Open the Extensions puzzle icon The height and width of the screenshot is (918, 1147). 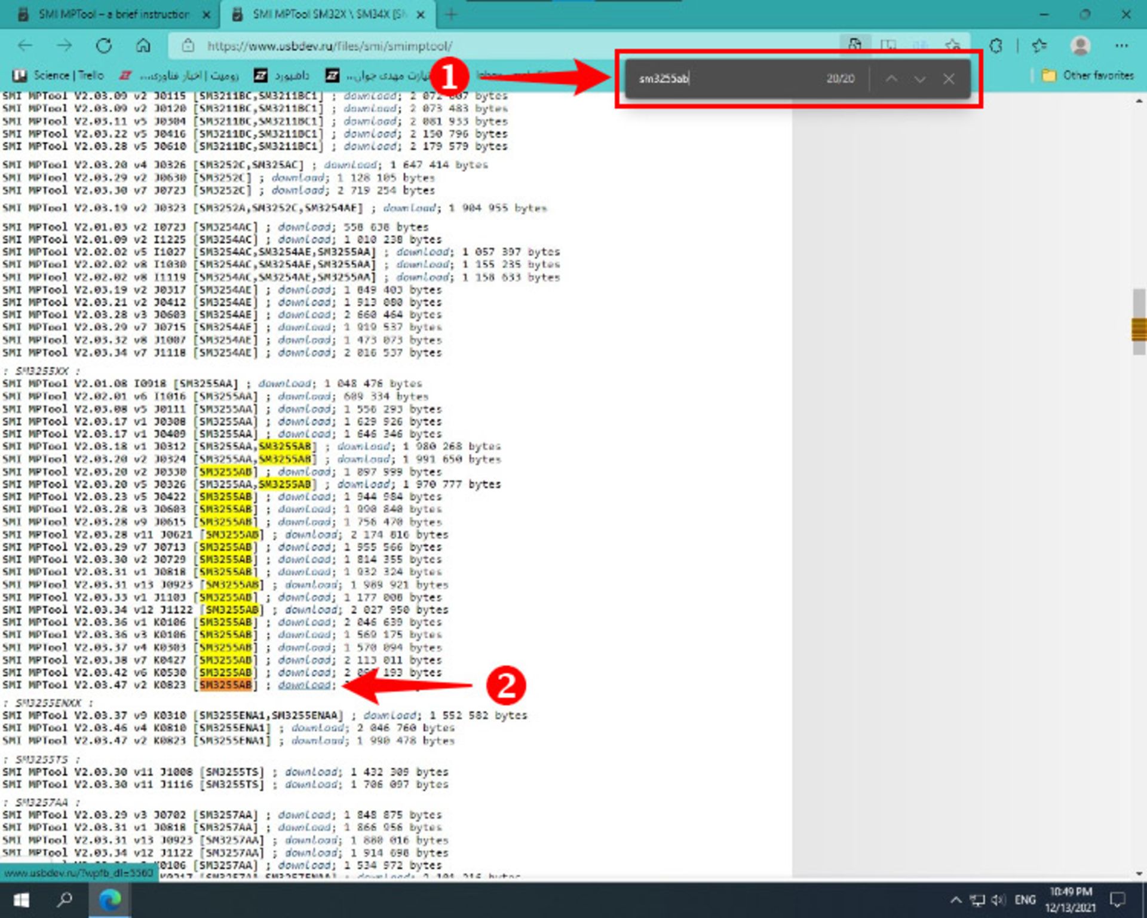(996, 45)
